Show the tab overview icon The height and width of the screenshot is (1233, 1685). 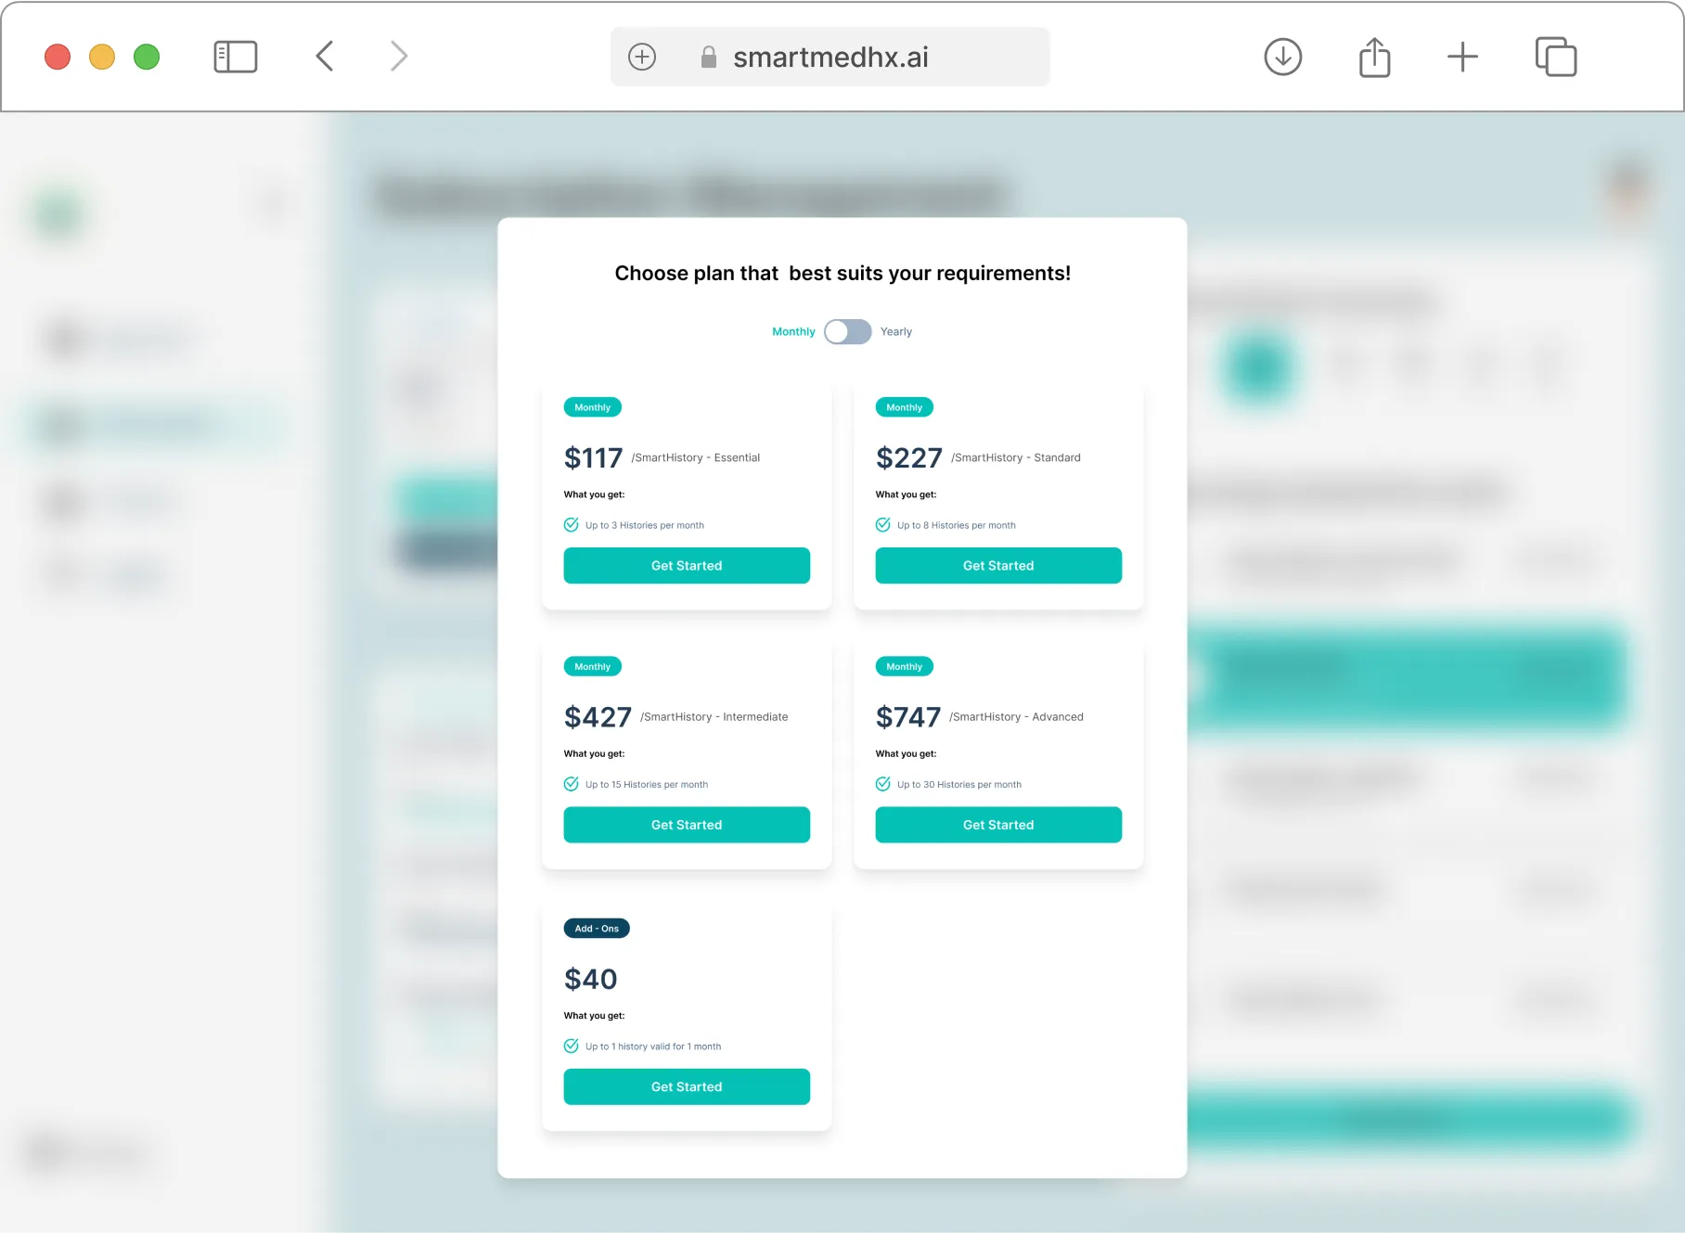click(x=1556, y=57)
